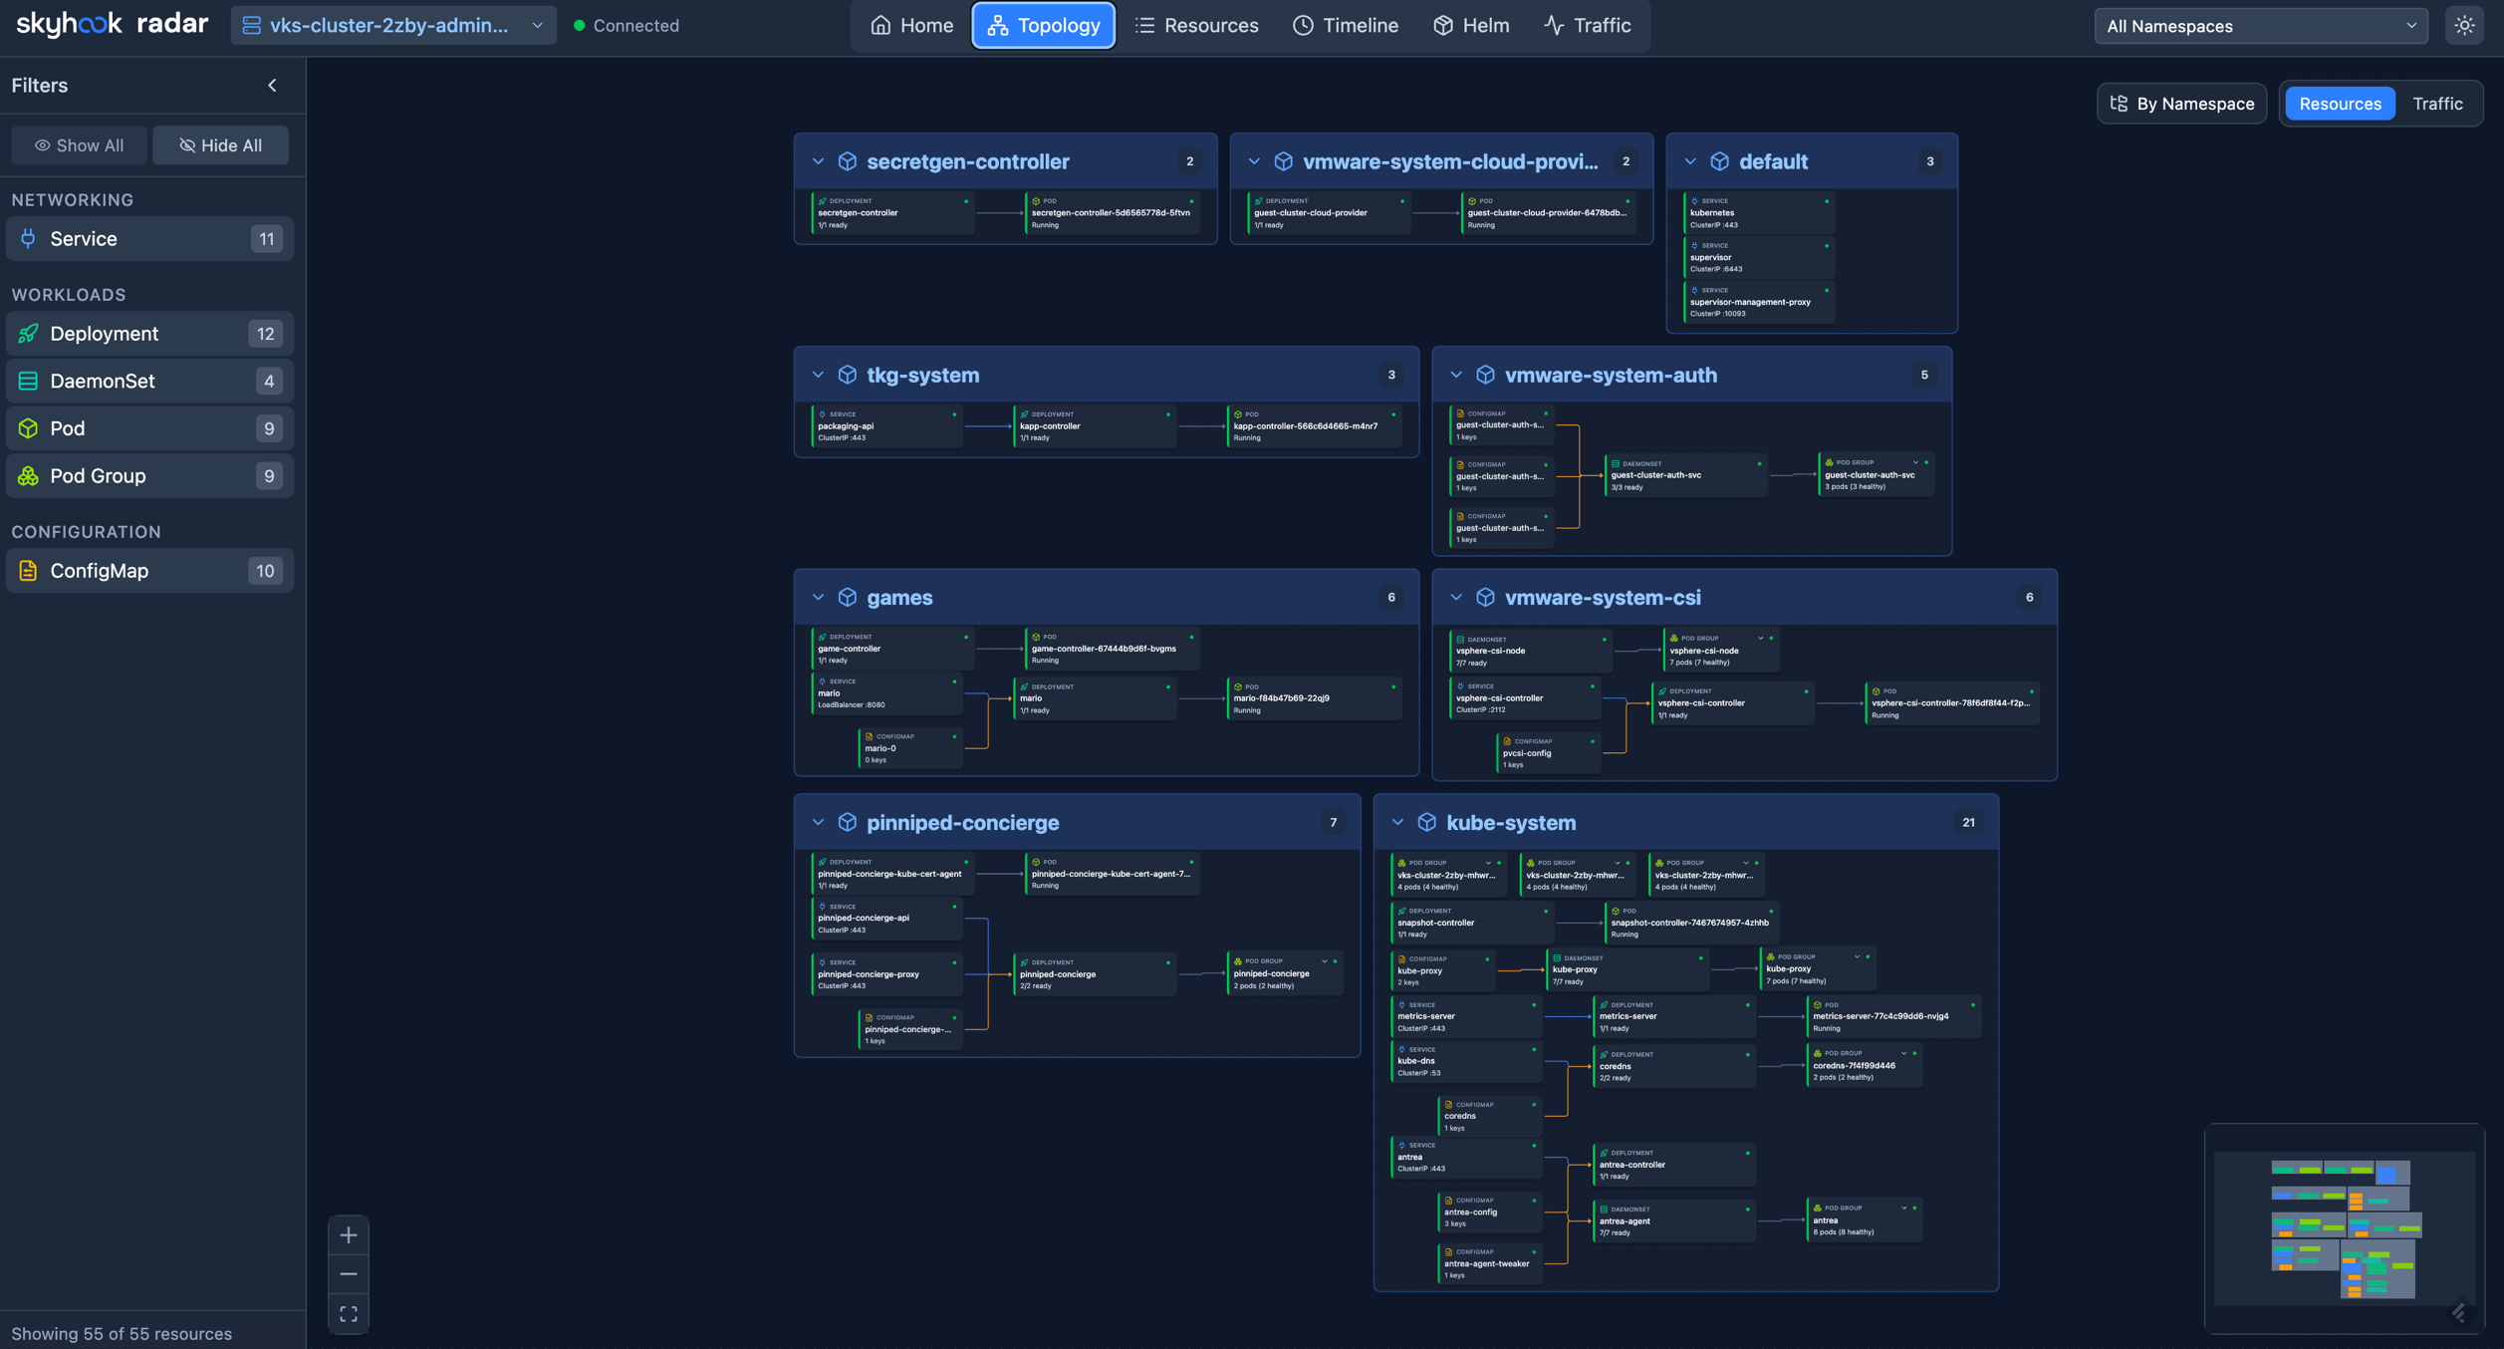Viewport: 2504px width, 1349px height.
Task: Click the vmware-system-cloud-provider namespace cube icon
Action: [1283, 161]
